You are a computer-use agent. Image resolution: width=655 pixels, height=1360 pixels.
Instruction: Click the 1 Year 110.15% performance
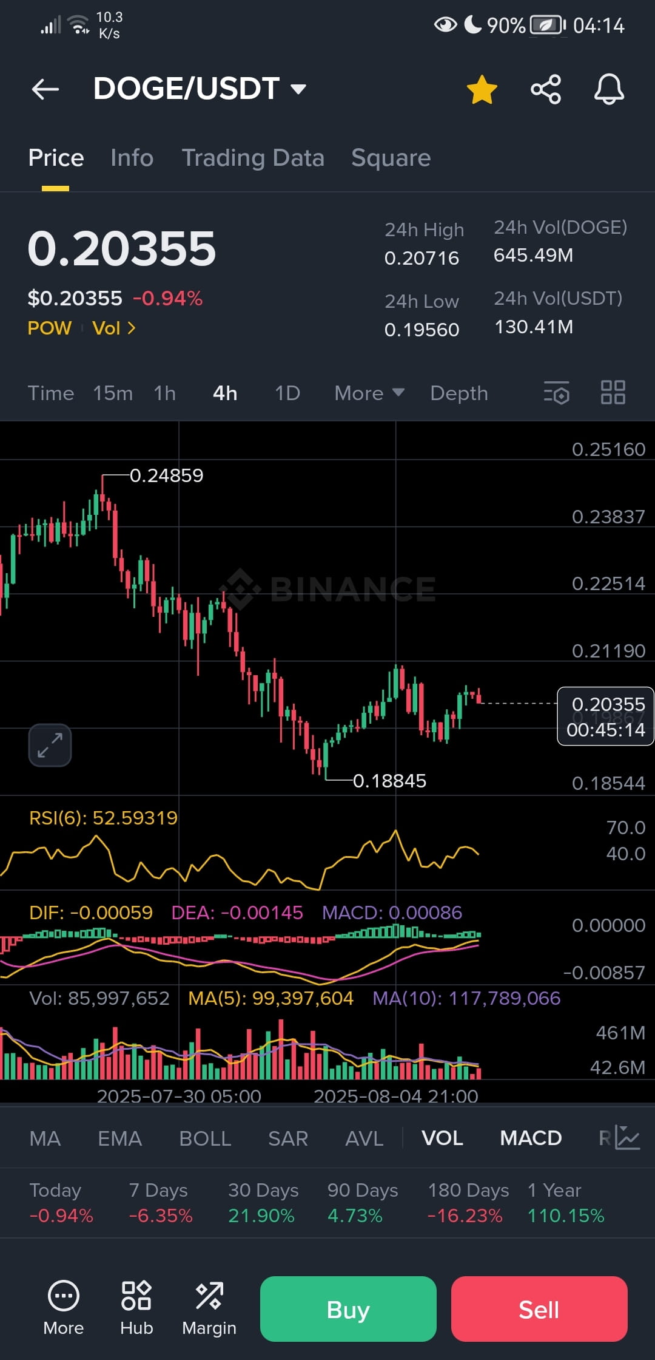pos(565,1203)
